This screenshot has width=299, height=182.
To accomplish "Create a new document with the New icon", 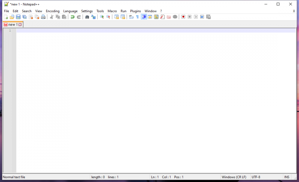I will tap(6, 17).
